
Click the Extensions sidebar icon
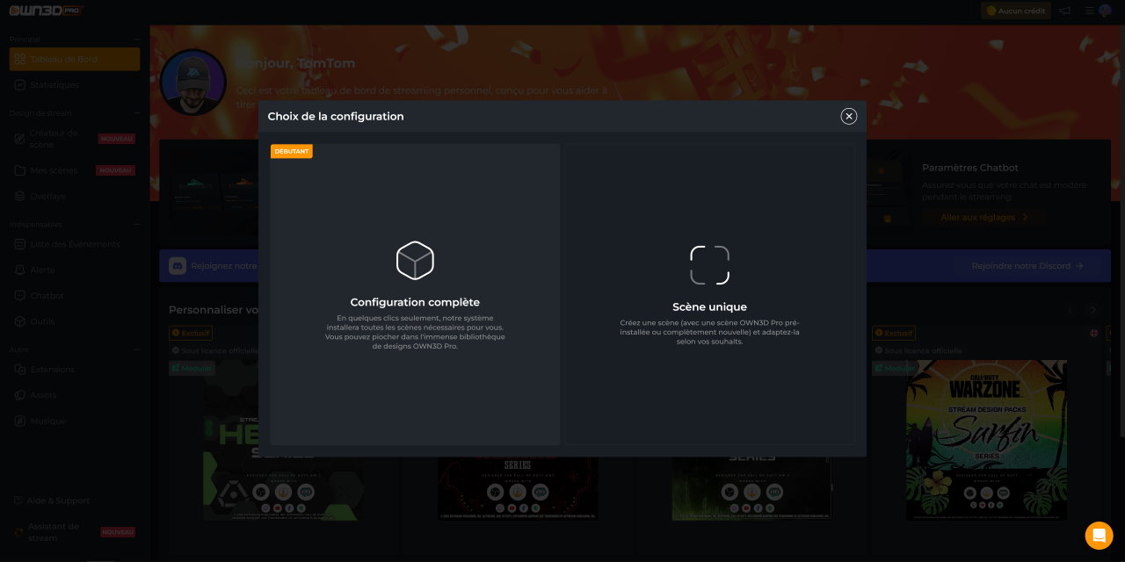pyautogui.click(x=20, y=370)
